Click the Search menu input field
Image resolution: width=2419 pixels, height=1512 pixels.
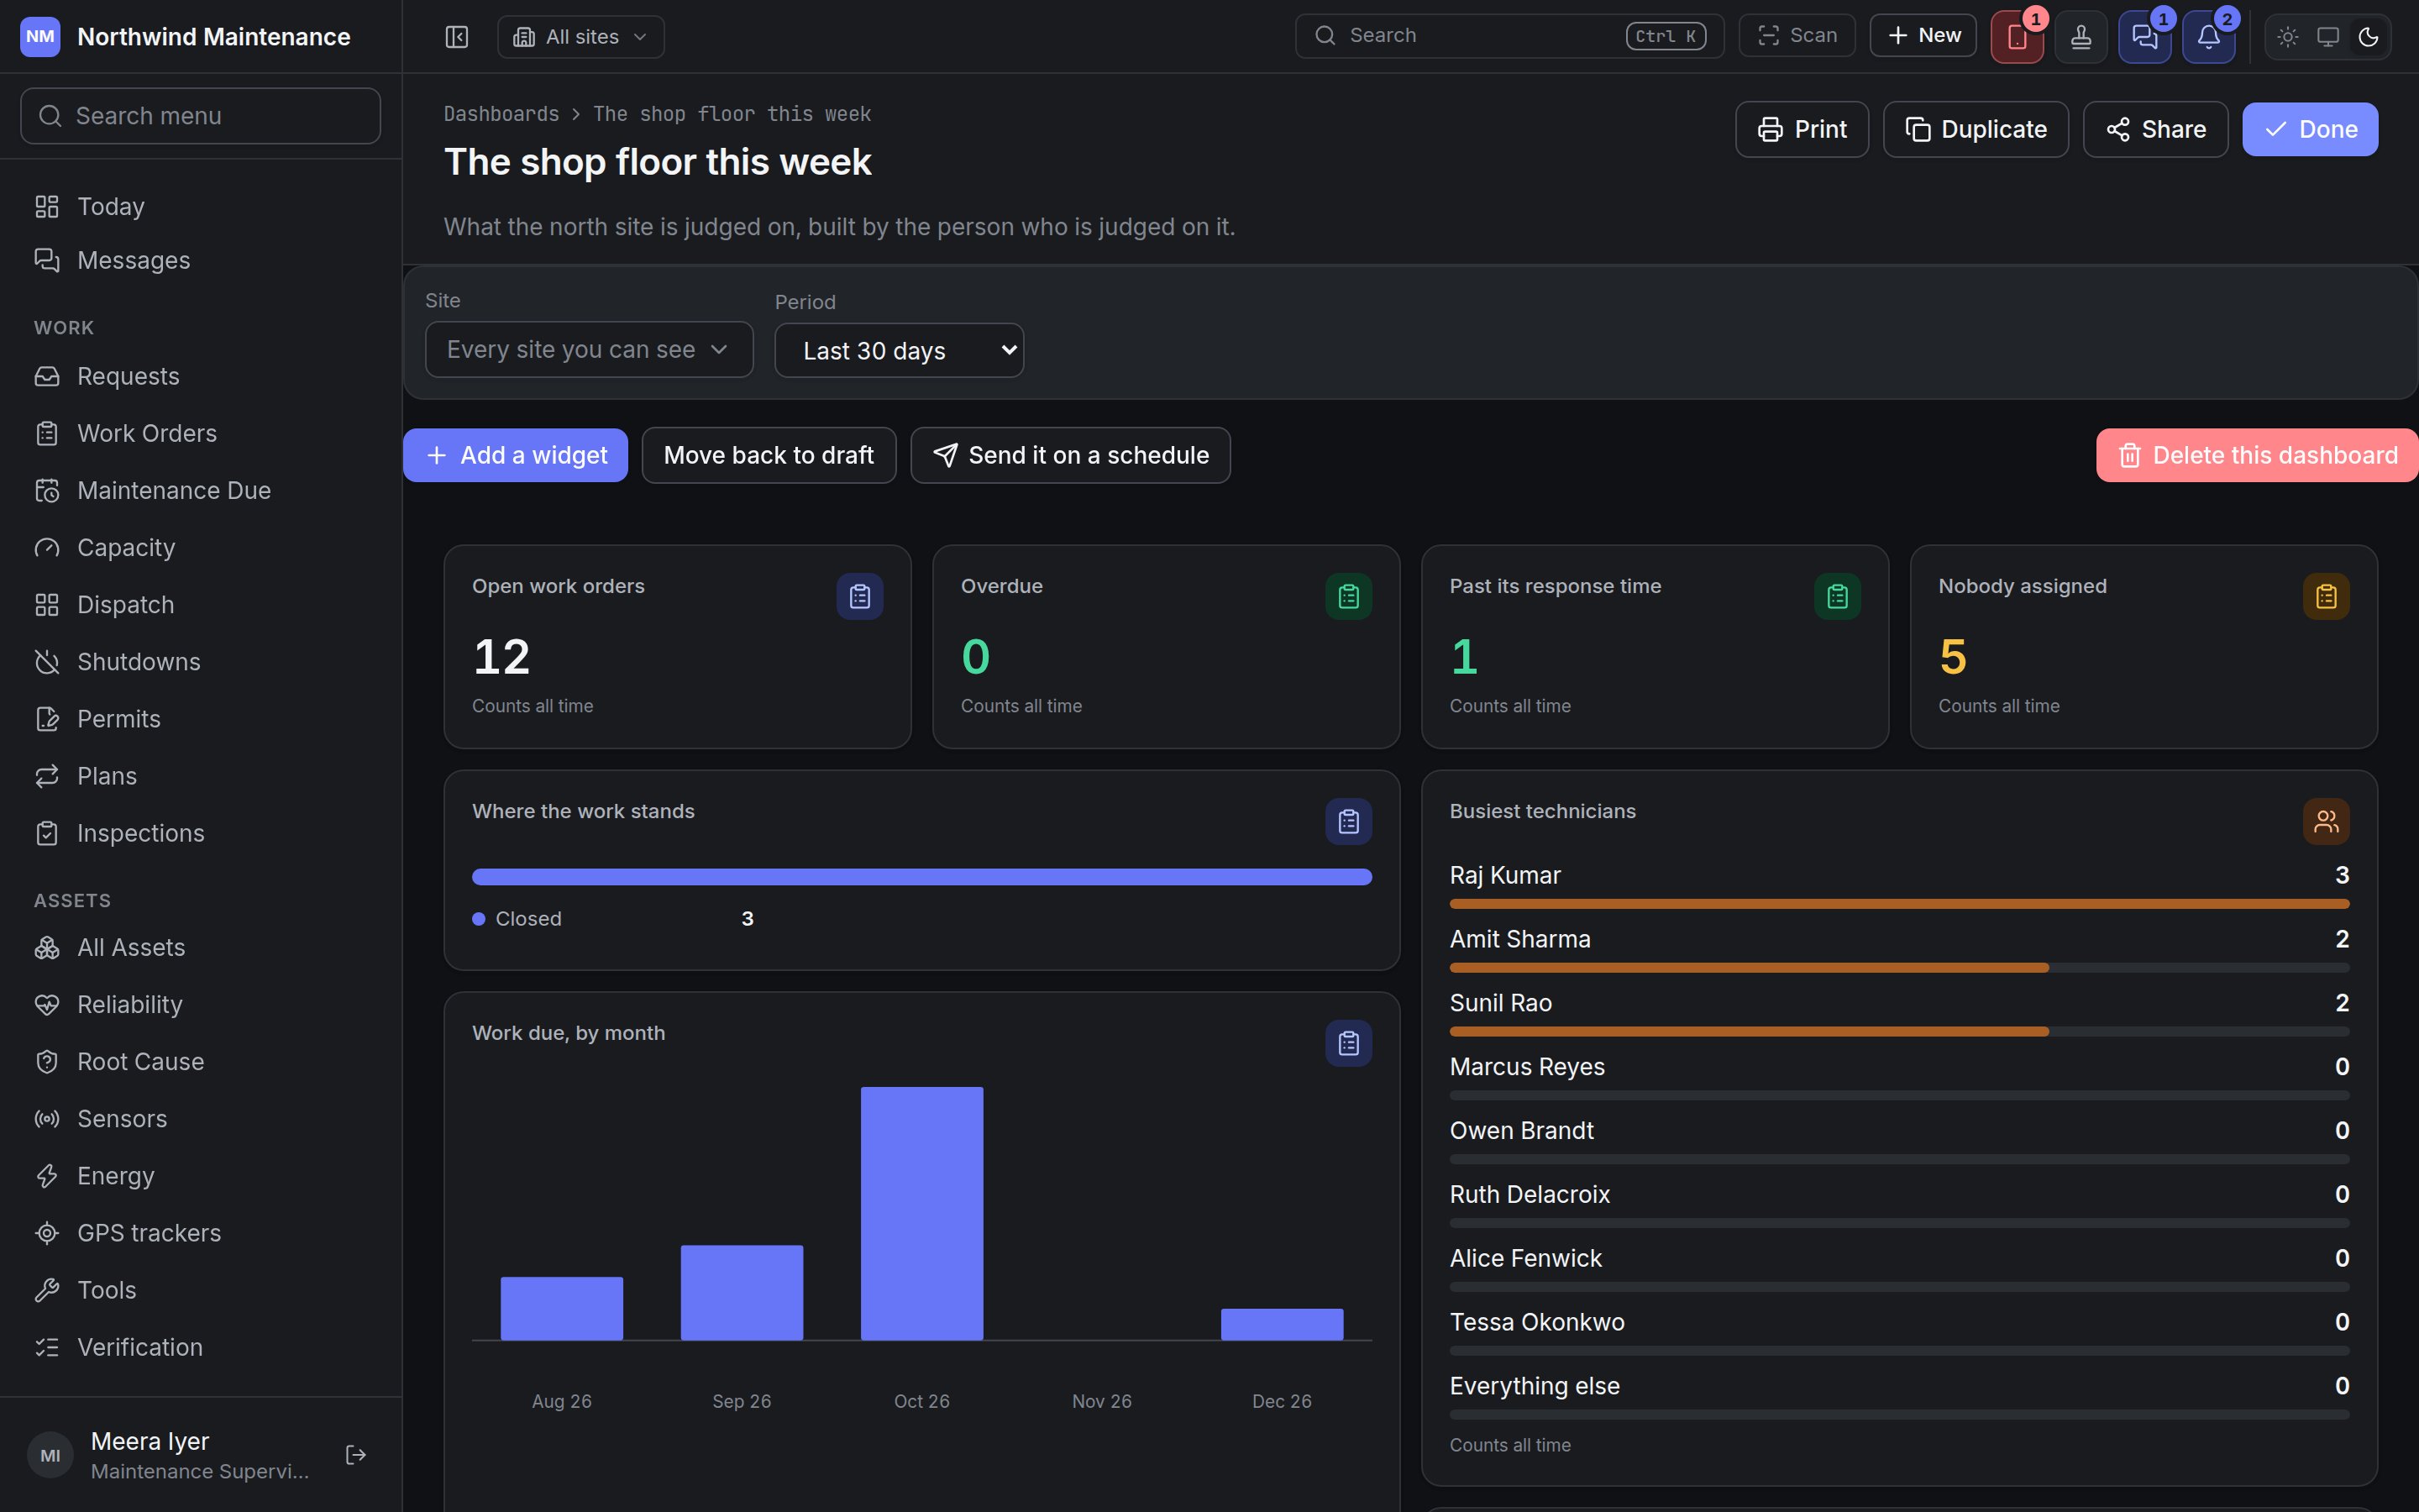pyautogui.click(x=200, y=116)
